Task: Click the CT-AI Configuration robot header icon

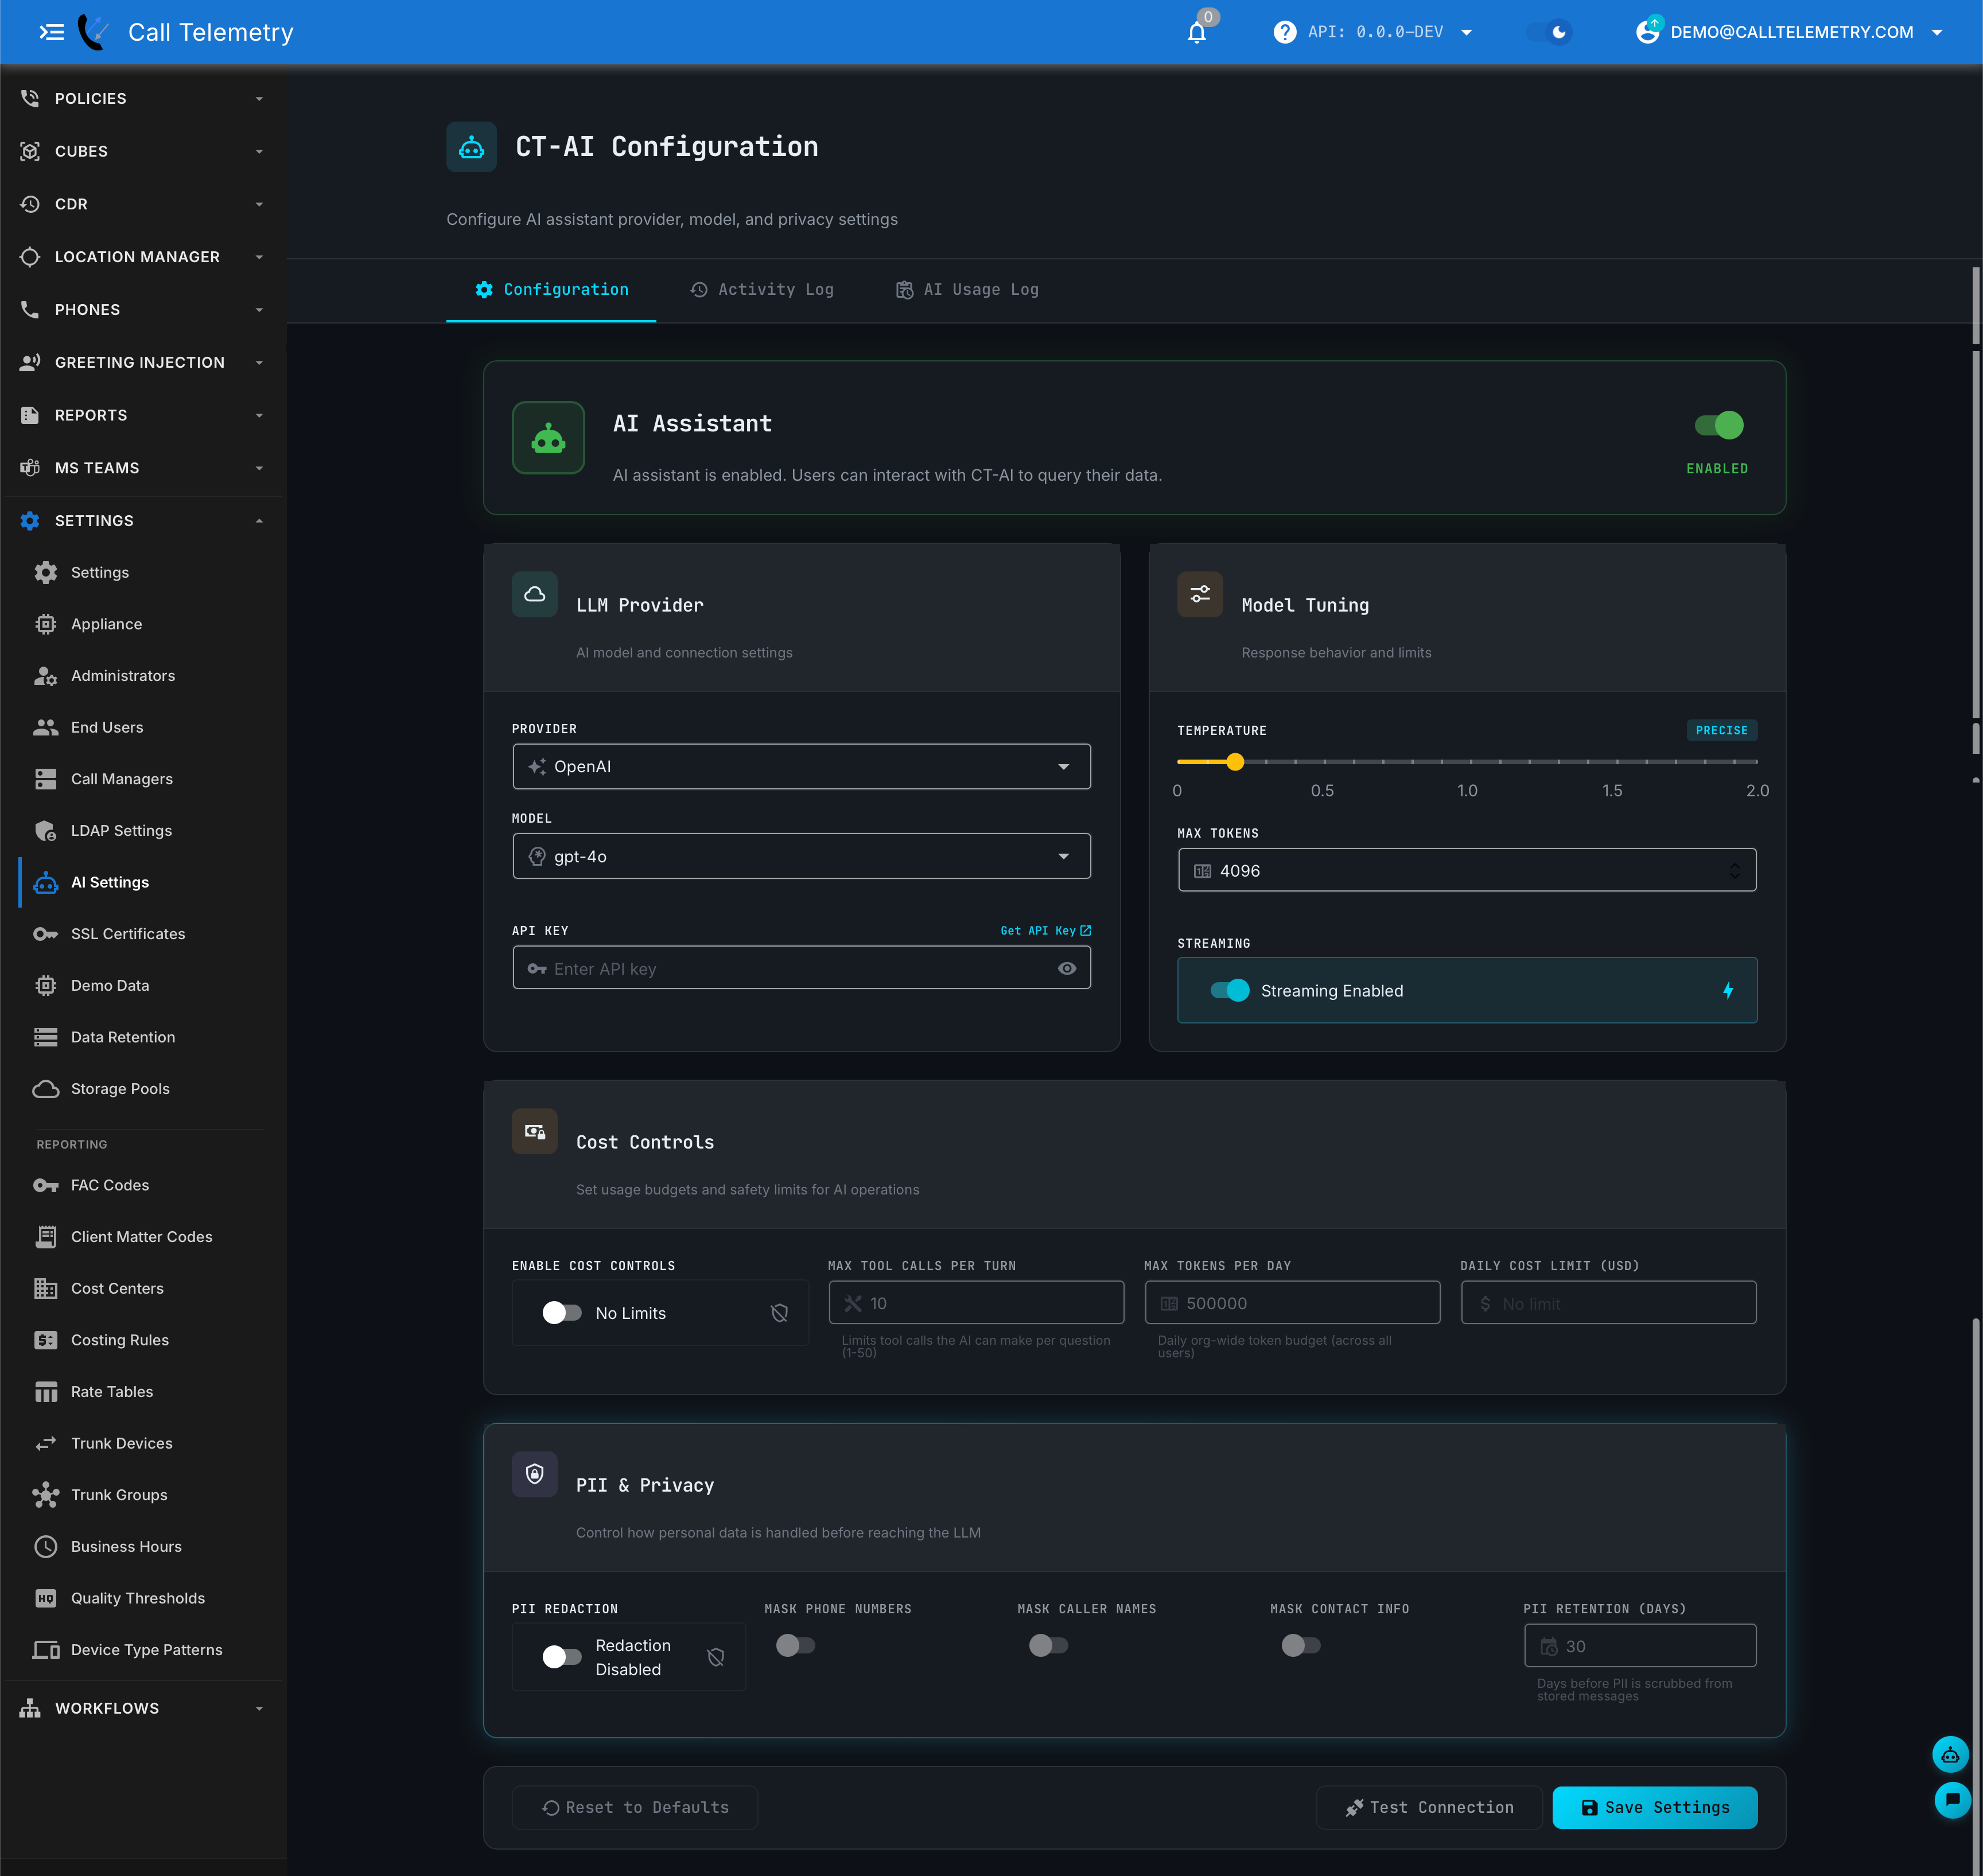Action: coord(471,147)
